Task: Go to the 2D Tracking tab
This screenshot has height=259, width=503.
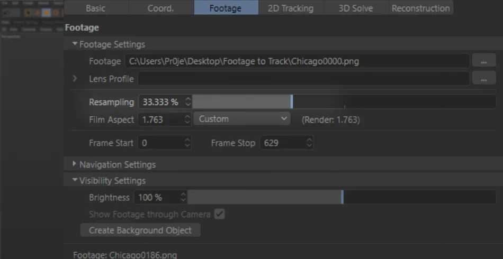Action: tap(291, 8)
